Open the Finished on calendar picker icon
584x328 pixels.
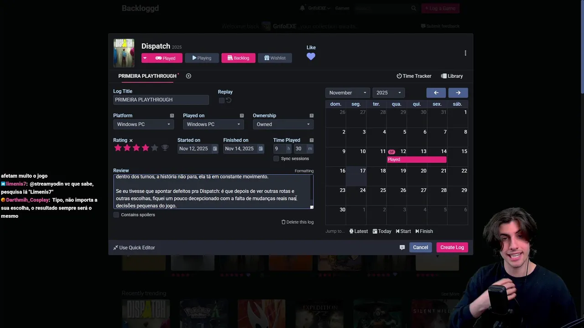pyautogui.click(x=261, y=149)
